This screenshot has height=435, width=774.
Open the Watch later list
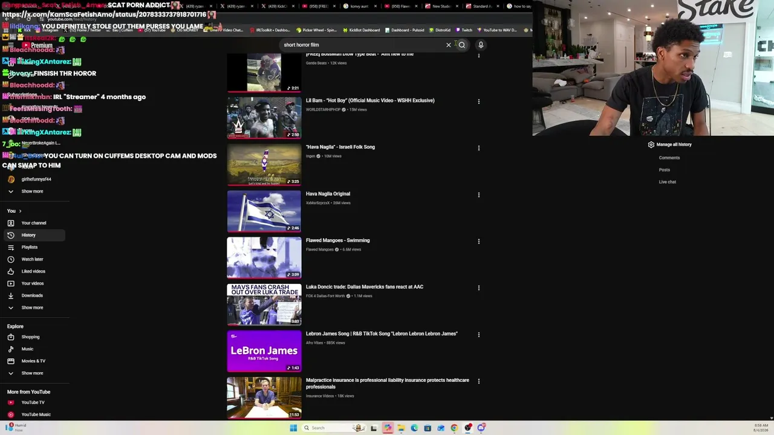33,259
